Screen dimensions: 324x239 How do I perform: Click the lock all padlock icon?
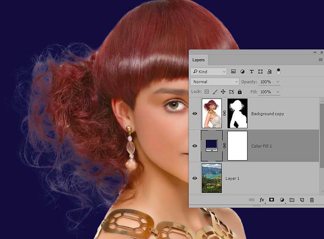240,92
